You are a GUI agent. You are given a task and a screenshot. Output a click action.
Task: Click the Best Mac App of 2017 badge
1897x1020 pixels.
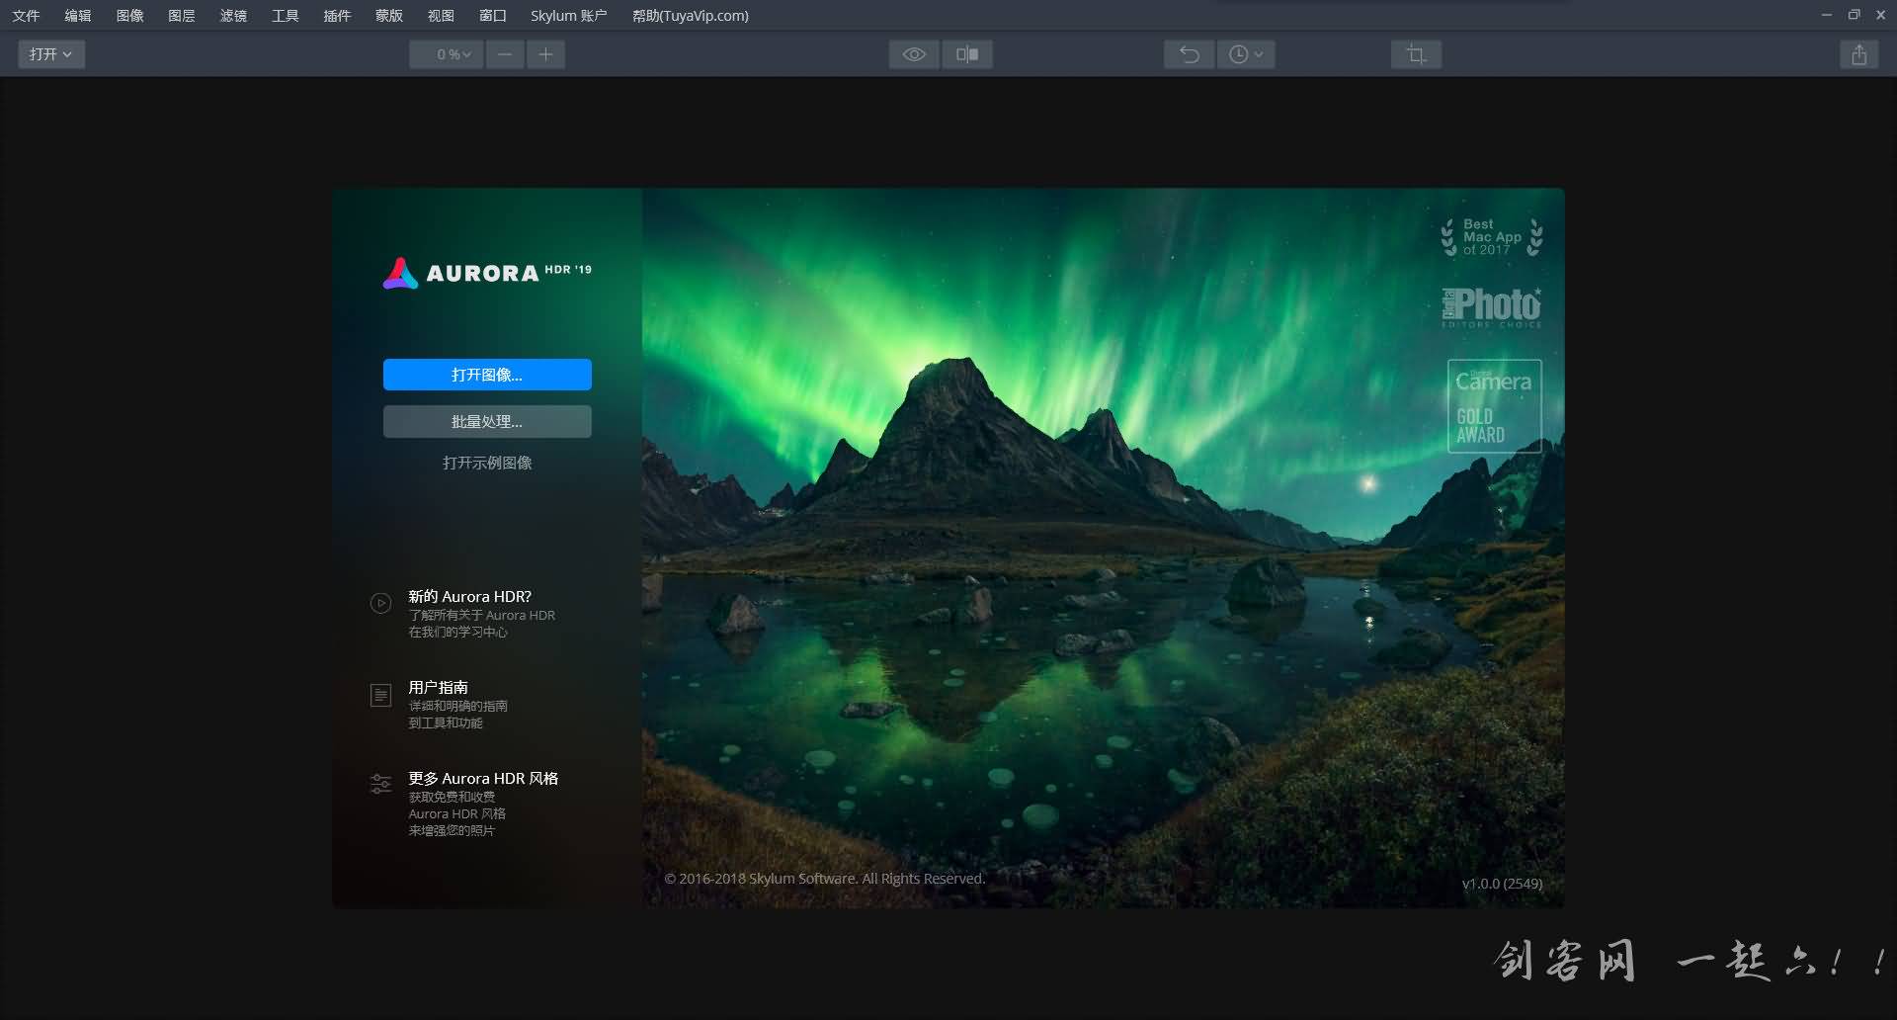(x=1492, y=237)
